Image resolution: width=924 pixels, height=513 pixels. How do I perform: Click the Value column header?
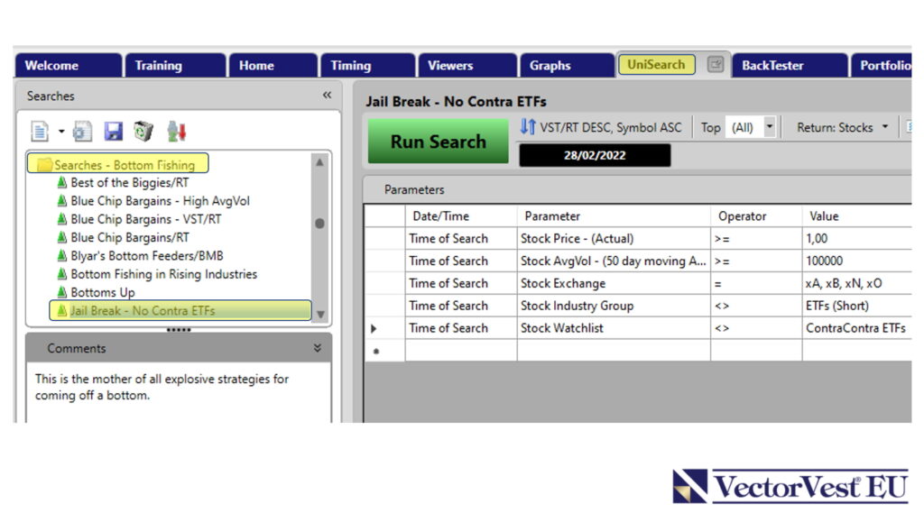coord(857,216)
